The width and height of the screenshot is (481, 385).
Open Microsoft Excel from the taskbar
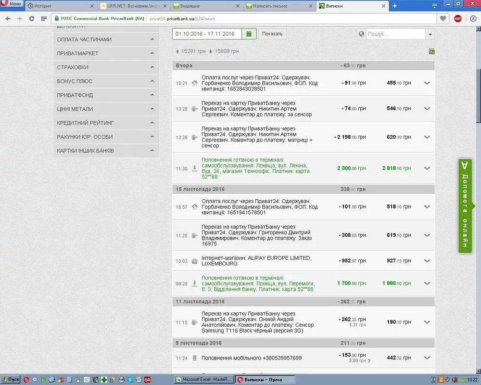coord(203,380)
